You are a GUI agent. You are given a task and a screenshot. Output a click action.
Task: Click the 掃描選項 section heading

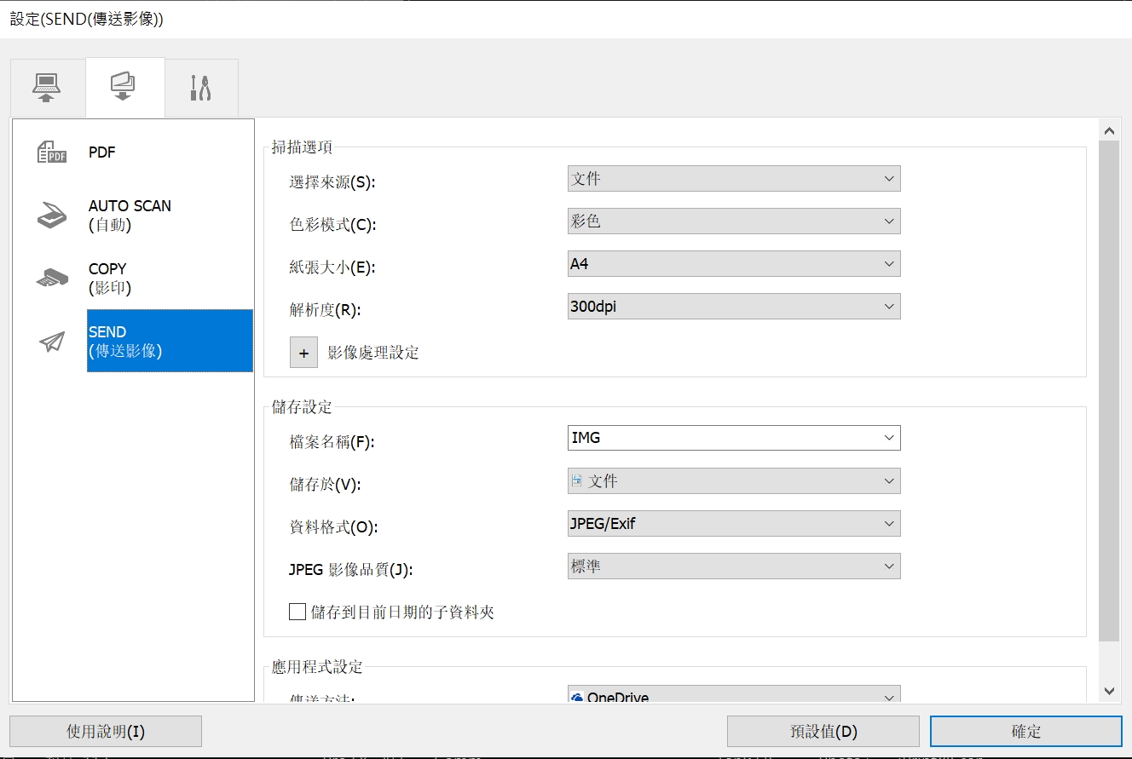coord(302,147)
